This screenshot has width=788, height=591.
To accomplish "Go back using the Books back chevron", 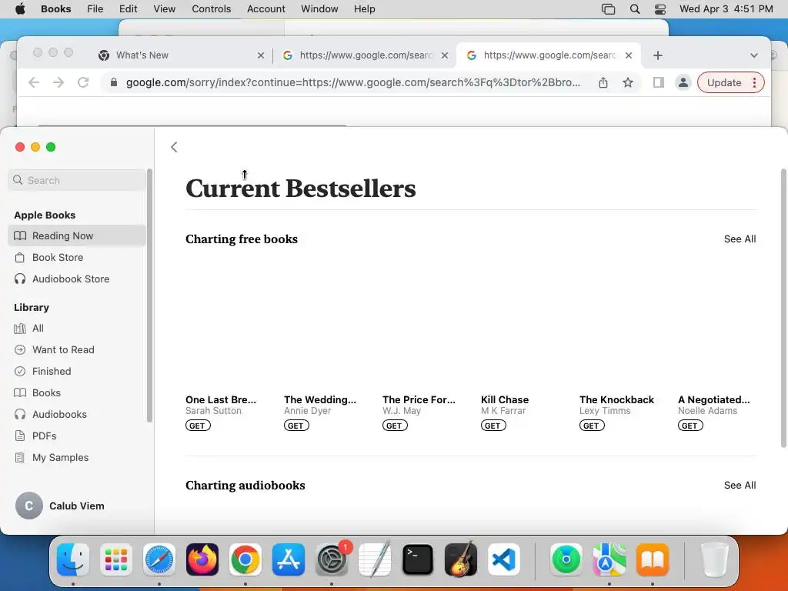I will pos(174,147).
